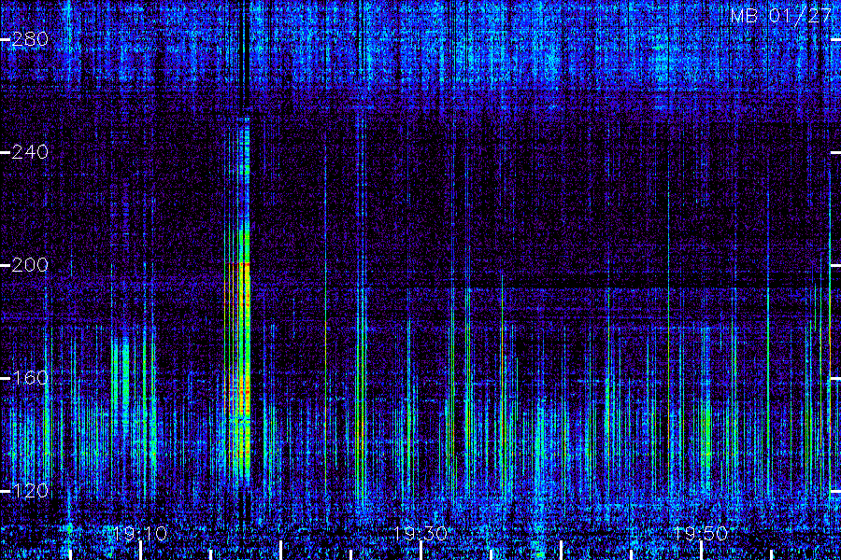Click the 160 frequency axis label
Screen dimensions: 841x560
click(30, 378)
